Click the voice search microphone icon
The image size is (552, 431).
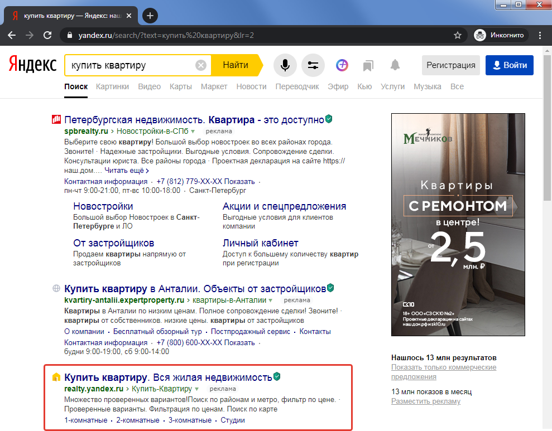tap(285, 65)
